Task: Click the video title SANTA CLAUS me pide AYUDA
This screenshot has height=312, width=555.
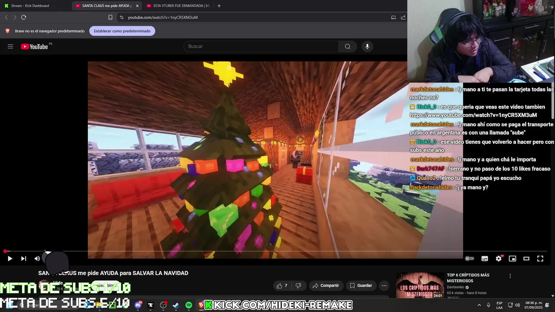Action: 113,273
